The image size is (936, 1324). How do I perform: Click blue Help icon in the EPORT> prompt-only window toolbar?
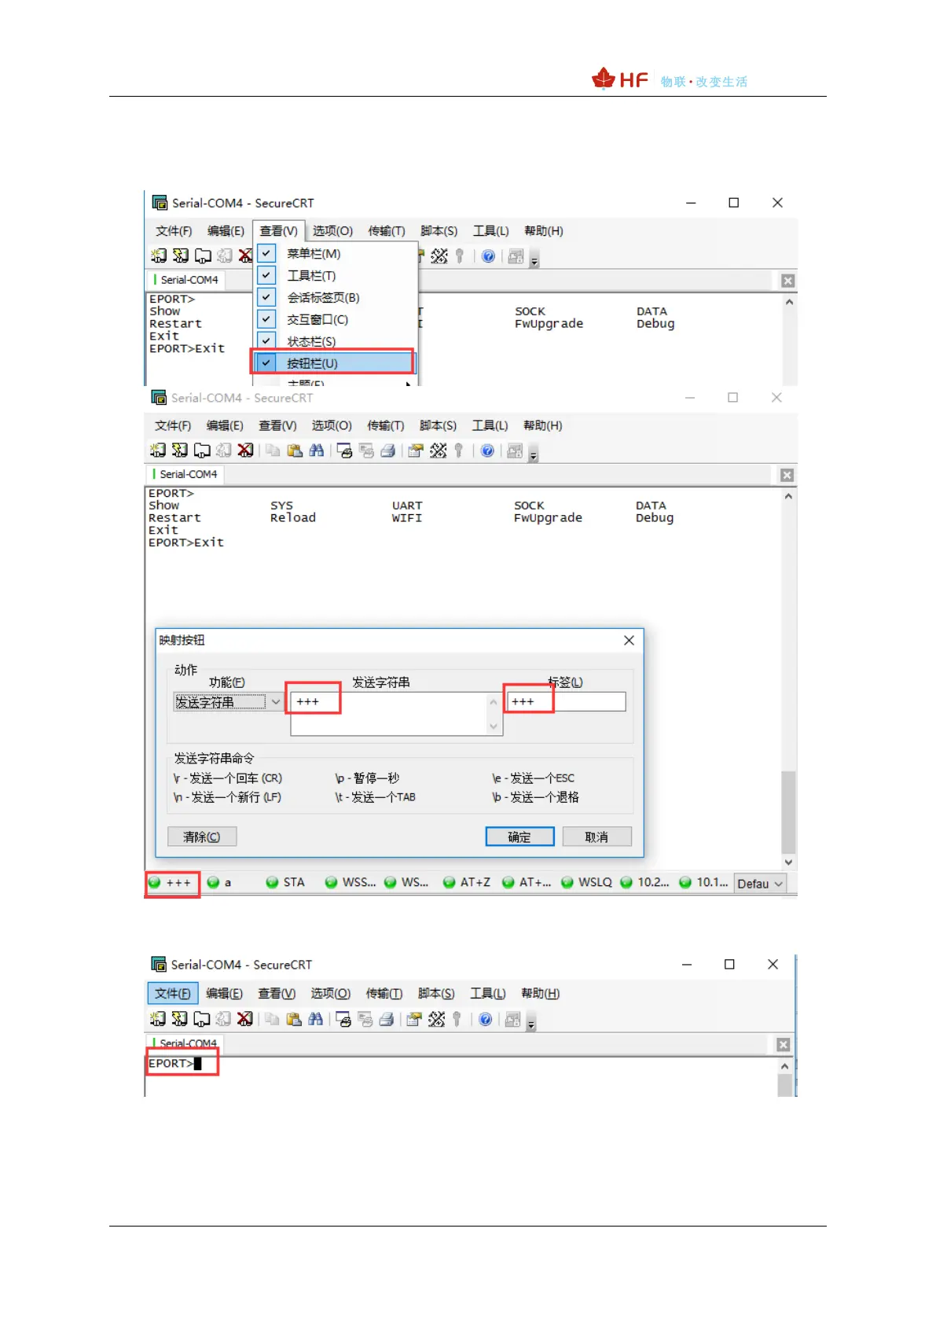point(486,1019)
